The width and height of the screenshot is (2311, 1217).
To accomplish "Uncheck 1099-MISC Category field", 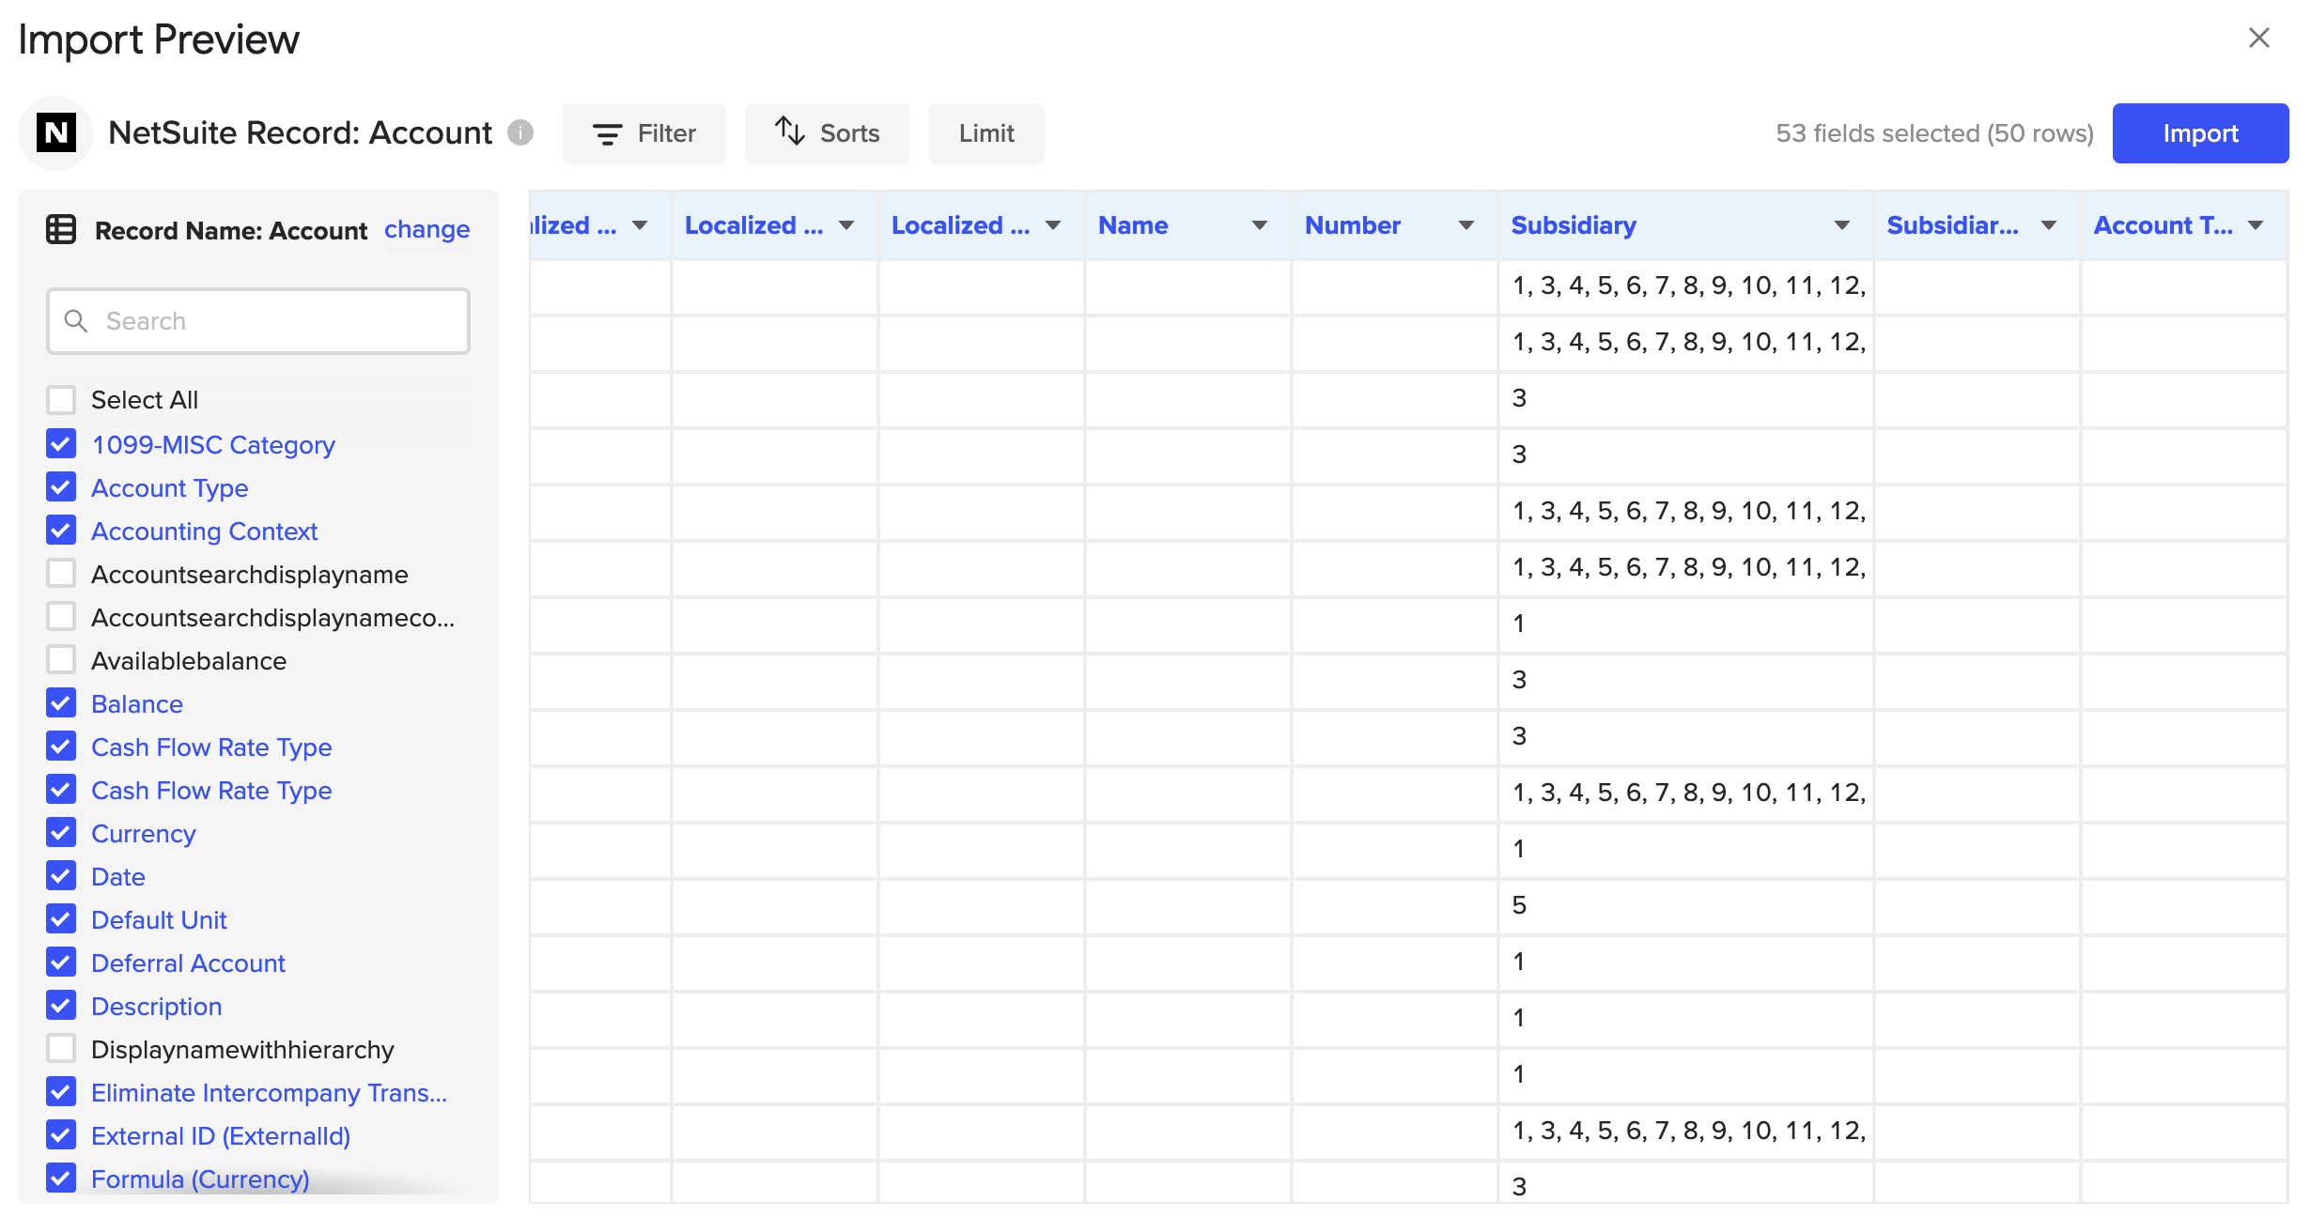I will click(61, 443).
